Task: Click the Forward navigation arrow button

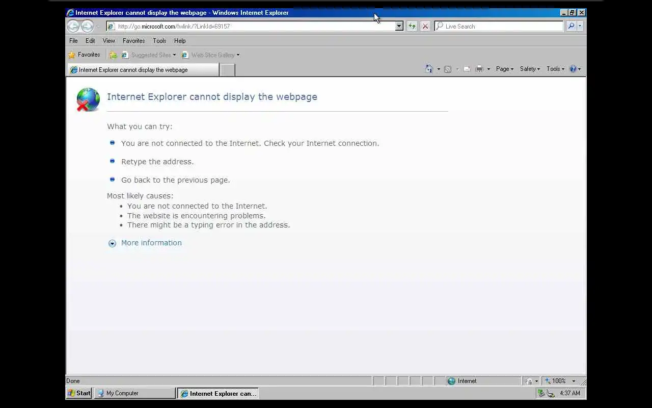Action: pyautogui.click(x=88, y=26)
